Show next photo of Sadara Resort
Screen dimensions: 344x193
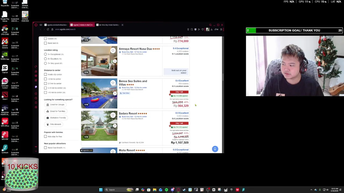coord(115,126)
